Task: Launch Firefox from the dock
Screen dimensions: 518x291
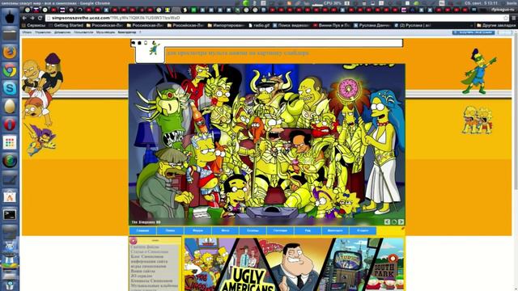Action: point(10,53)
